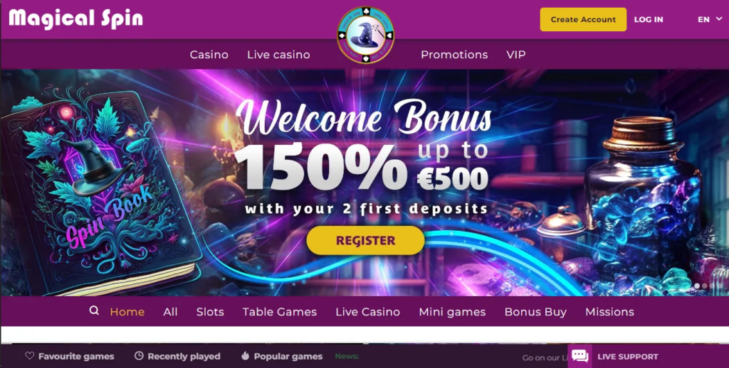Screen dimensions: 729x368
Task: Click the clock icon for Recently played
Action: [139, 356]
